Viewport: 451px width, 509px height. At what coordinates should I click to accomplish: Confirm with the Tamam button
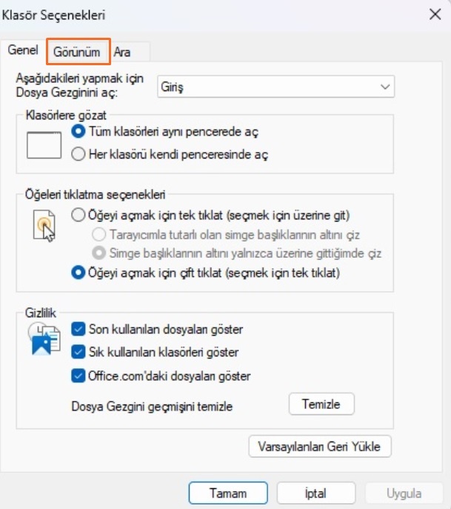pyautogui.click(x=228, y=493)
